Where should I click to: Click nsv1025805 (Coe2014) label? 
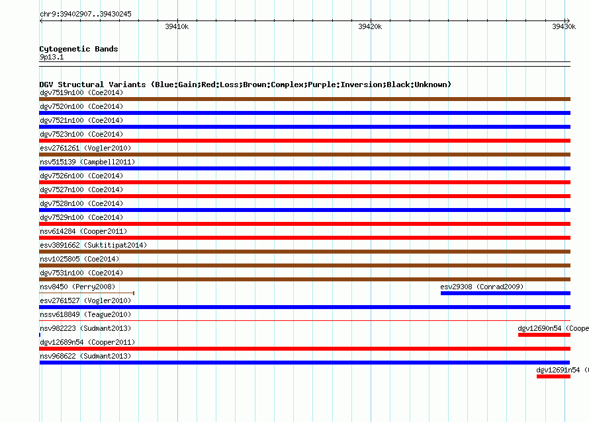(x=79, y=259)
